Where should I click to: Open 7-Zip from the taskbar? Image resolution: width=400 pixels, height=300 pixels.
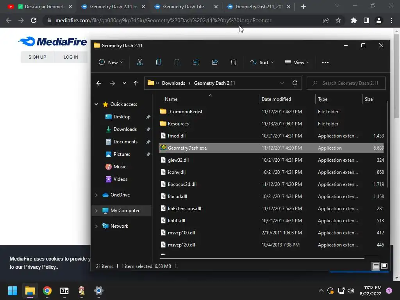[x=64, y=291]
